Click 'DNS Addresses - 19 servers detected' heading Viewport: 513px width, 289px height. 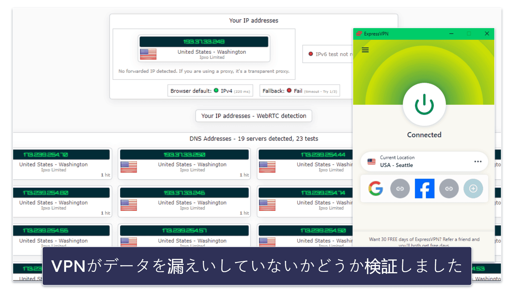tap(254, 138)
